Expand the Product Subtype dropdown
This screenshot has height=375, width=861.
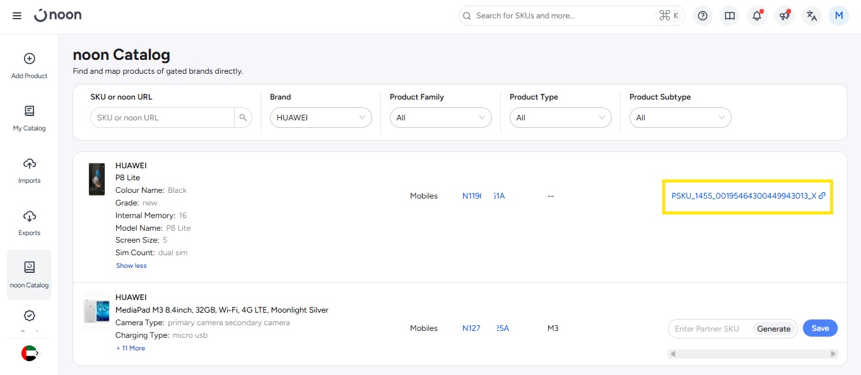point(680,118)
